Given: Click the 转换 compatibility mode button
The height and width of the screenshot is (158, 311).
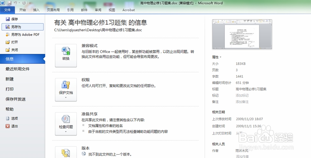Looking at the screenshot, I should [x=66, y=55].
